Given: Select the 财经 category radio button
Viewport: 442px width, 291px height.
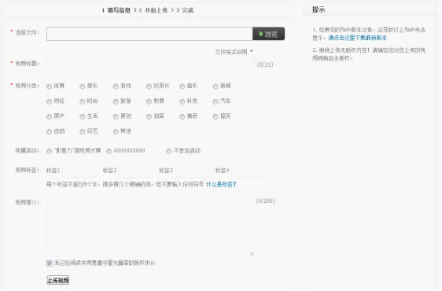Looking at the screenshot, I should 49,101.
